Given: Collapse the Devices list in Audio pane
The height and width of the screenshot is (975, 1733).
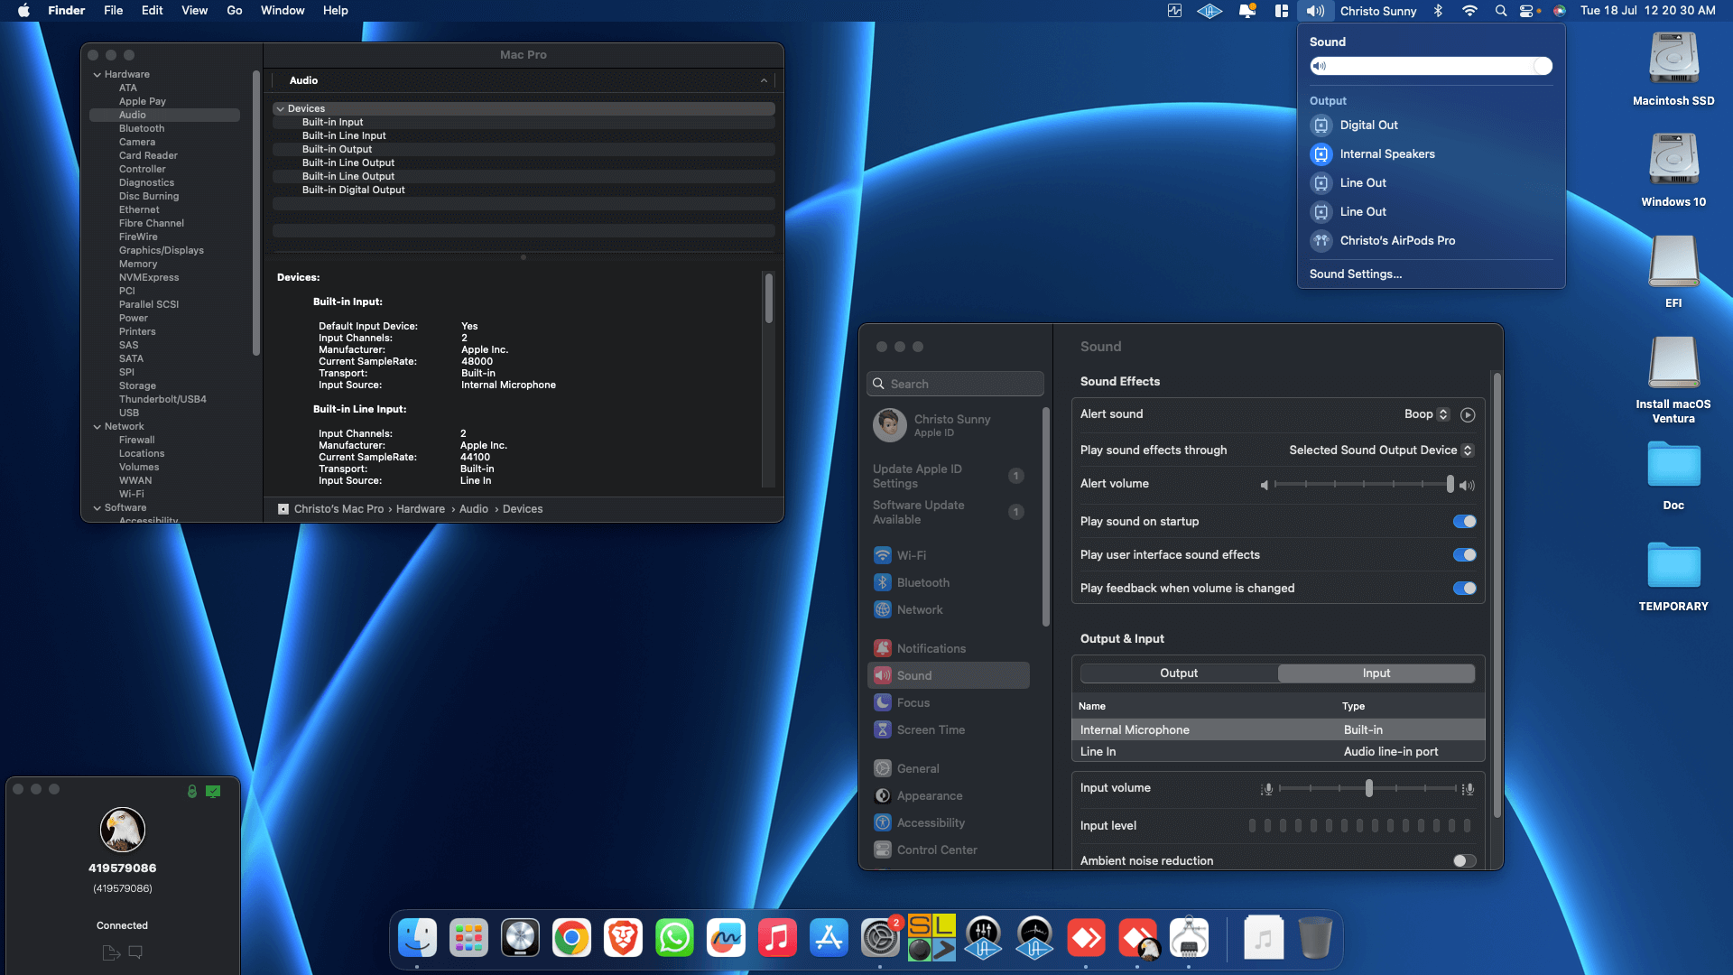Looking at the screenshot, I should [x=280, y=109].
